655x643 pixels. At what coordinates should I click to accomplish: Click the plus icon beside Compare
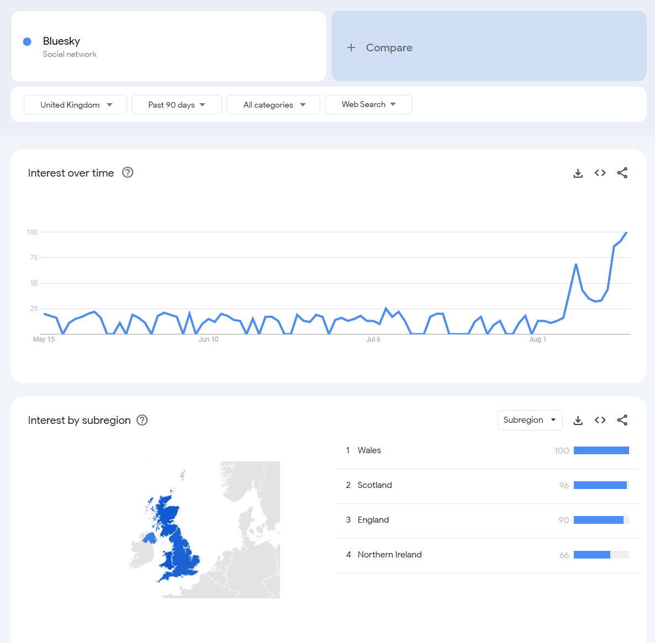[351, 47]
